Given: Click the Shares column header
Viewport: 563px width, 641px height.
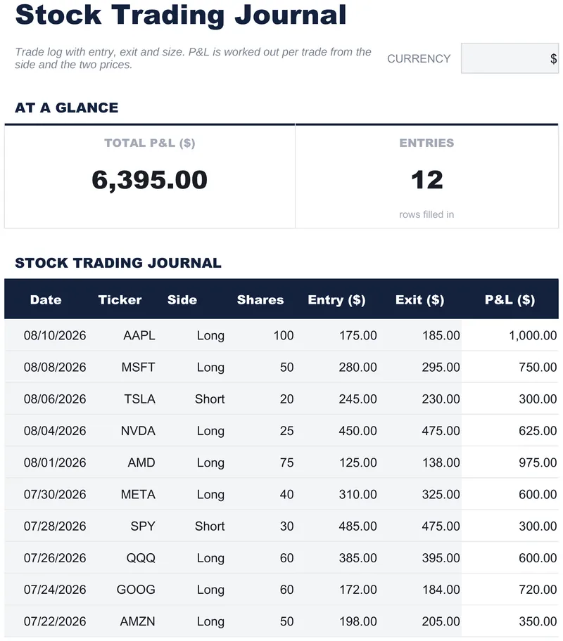Looking at the screenshot, I should [x=260, y=299].
